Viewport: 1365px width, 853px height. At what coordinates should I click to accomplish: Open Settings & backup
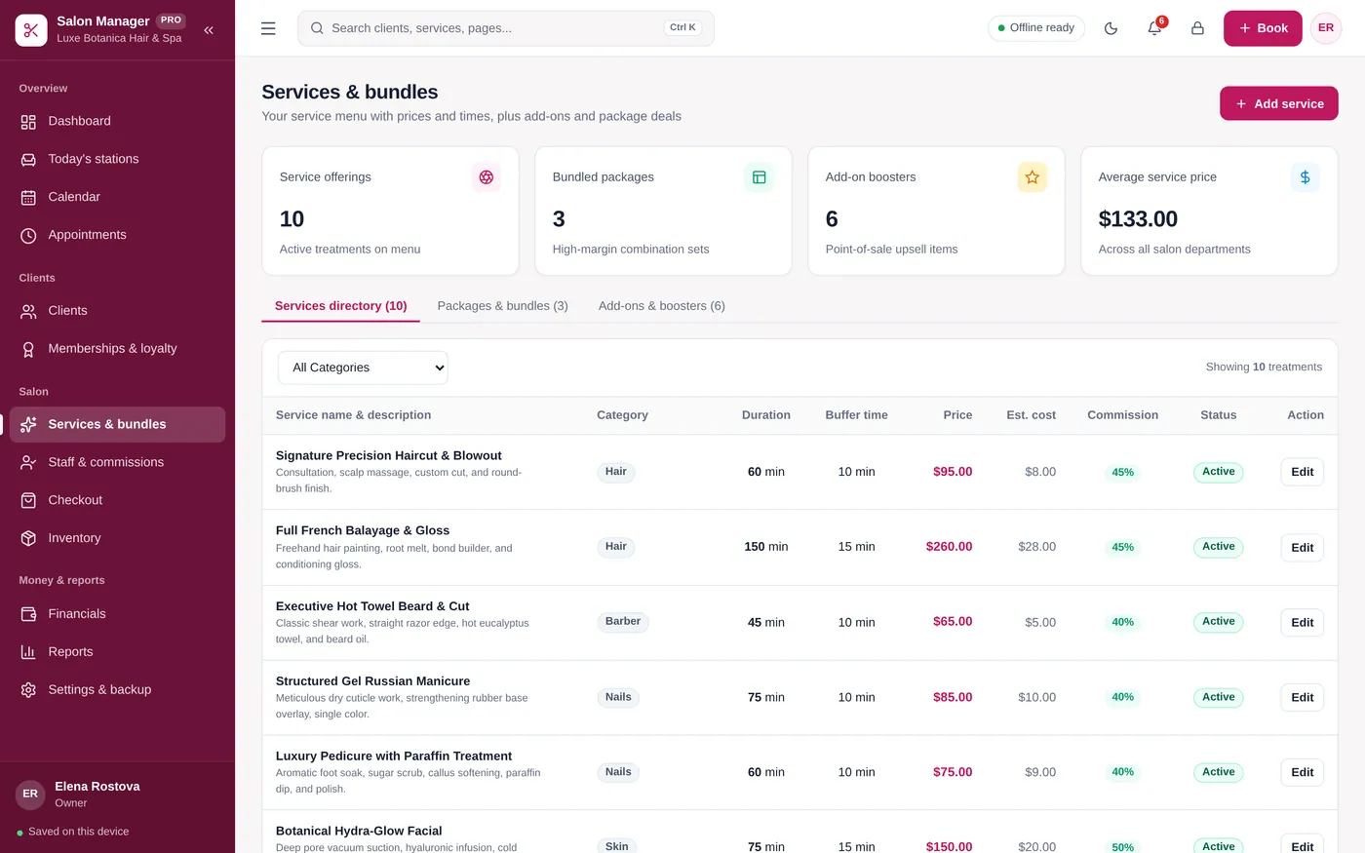click(x=117, y=689)
